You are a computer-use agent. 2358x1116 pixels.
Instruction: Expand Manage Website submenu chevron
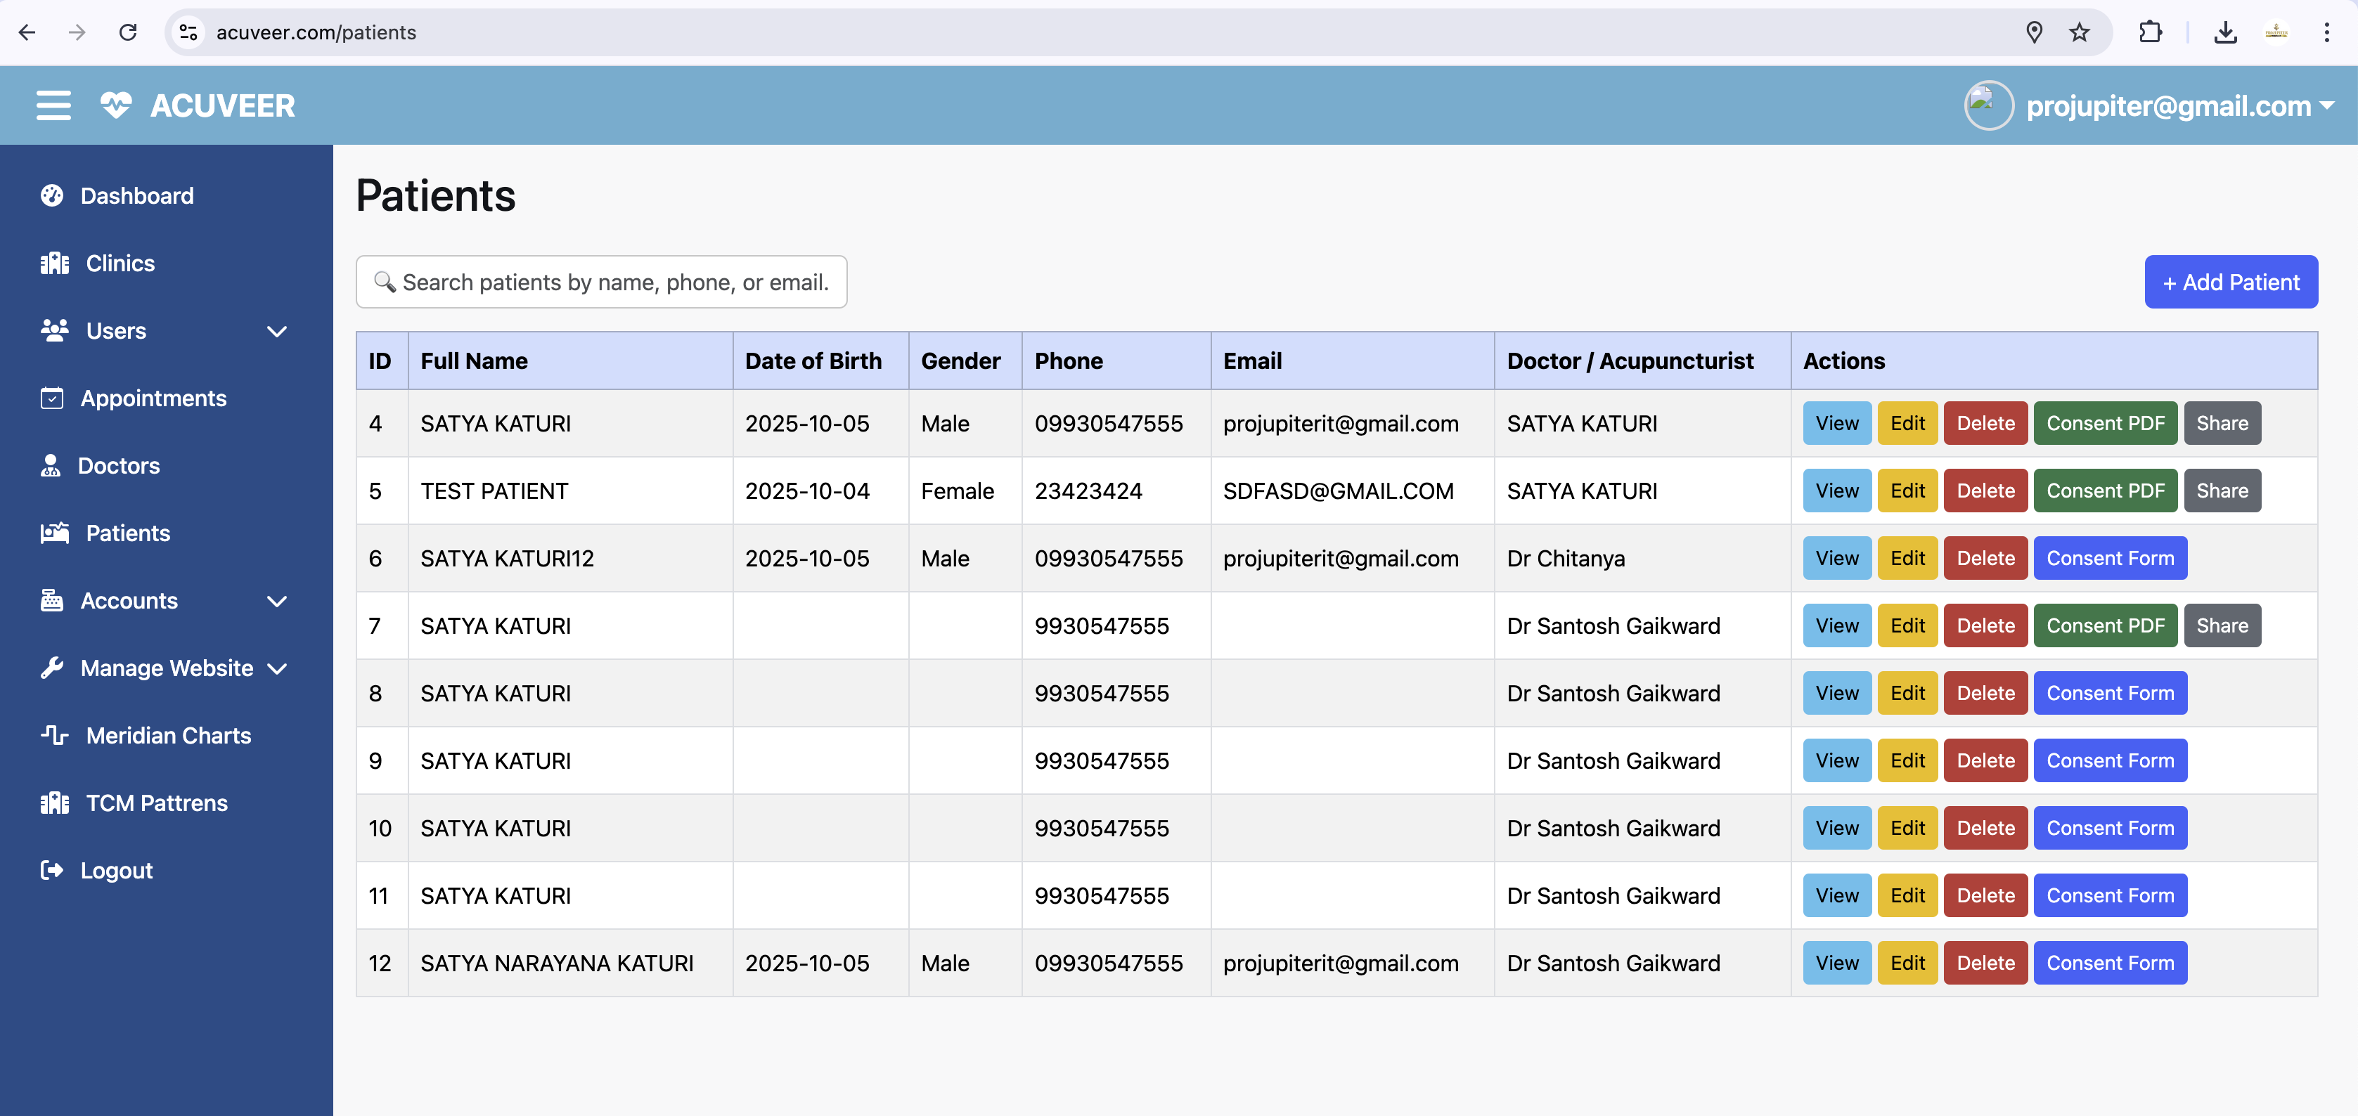(x=276, y=668)
